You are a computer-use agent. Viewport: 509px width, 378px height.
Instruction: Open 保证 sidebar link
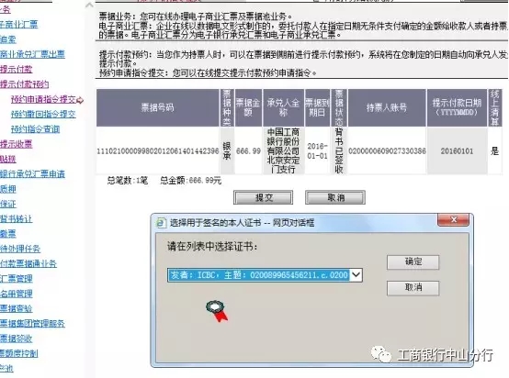point(8,204)
